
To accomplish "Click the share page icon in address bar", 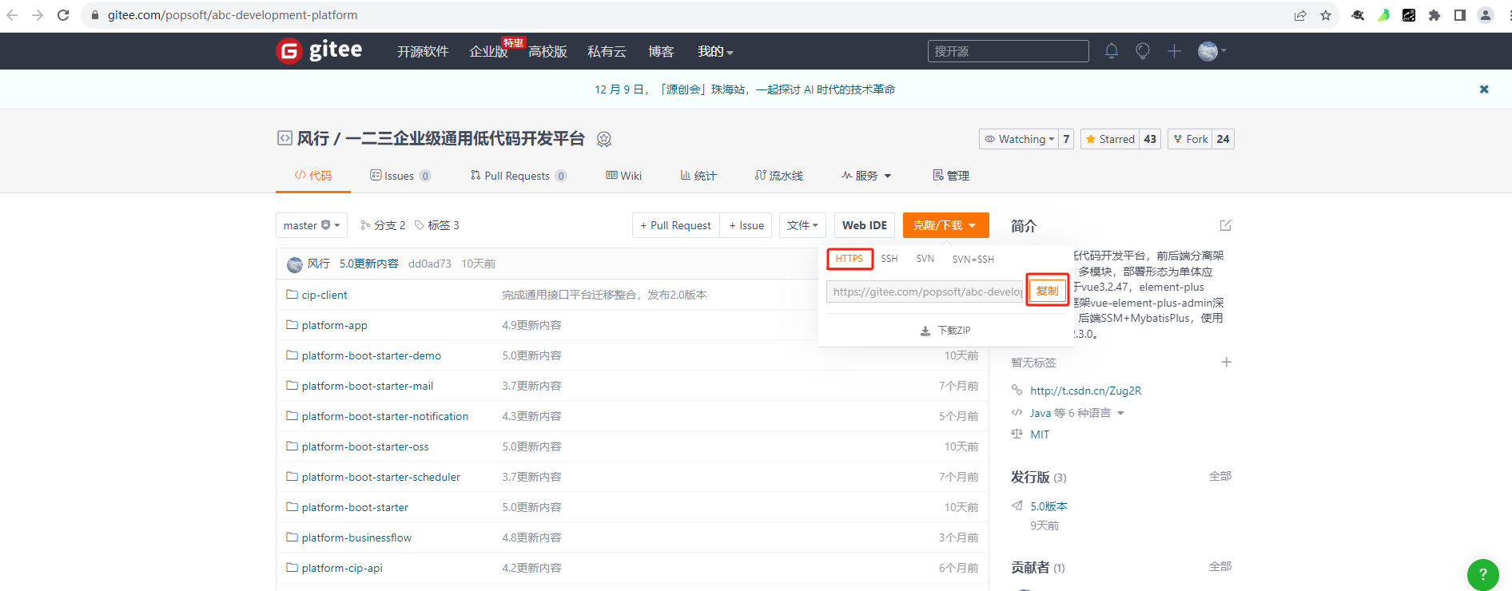I will (1300, 15).
